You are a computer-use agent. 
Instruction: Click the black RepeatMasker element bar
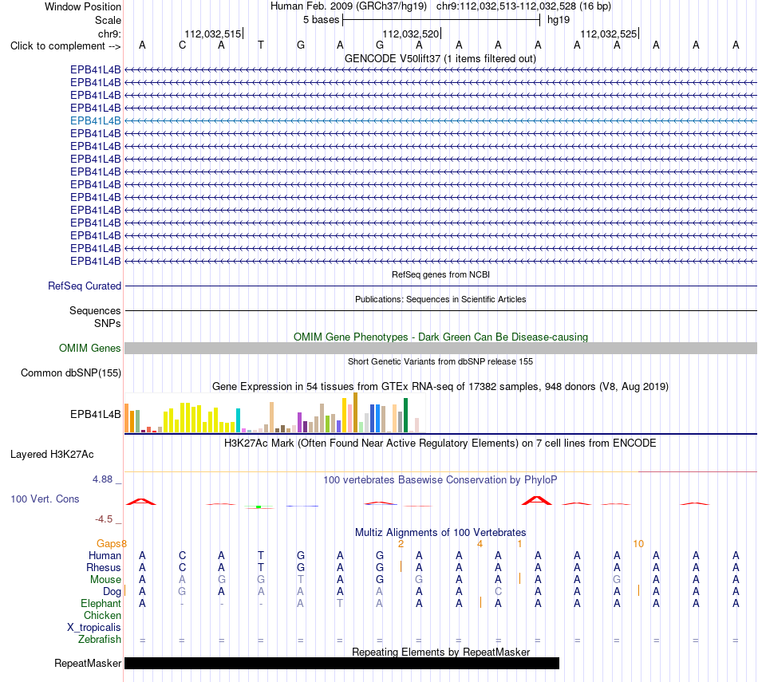point(341,663)
